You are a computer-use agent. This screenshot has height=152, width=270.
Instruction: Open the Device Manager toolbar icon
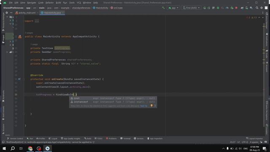(246, 8)
